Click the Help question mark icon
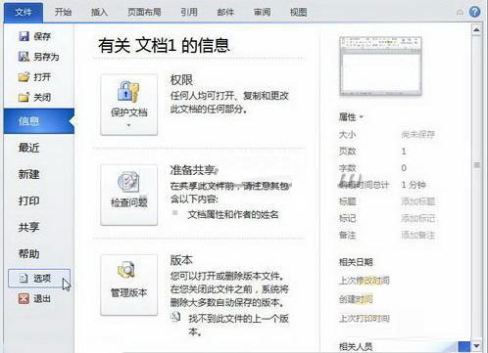This screenshot has width=488, height=353. (474, 12)
